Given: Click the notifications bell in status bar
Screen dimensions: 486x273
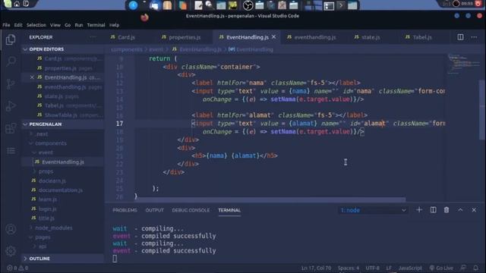Looking at the screenshot, I should pyautogui.click(x=475, y=268).
